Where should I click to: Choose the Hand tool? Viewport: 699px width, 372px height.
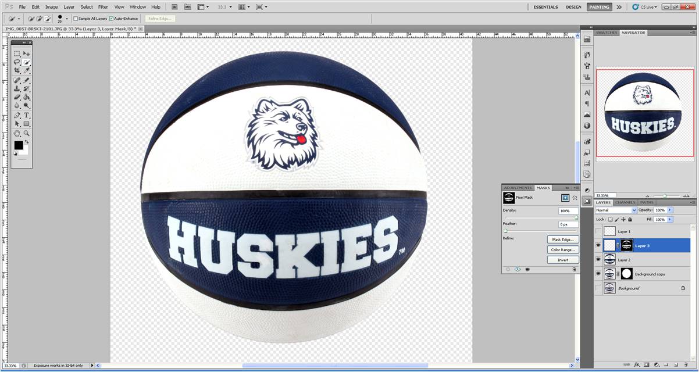(17, 133)
